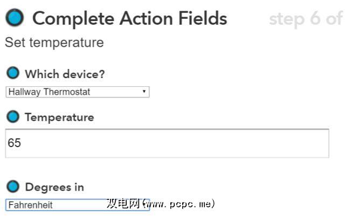Screen dimensions: 345x216
Task: Click the number 6 in the step indicator
Action: (x=315, y=19)
